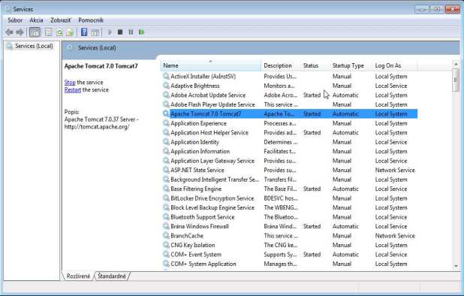The width and height of the screenshot is (464, 296).
Task: Select Background Intelligent Transfer Service row
Action: 290,180
